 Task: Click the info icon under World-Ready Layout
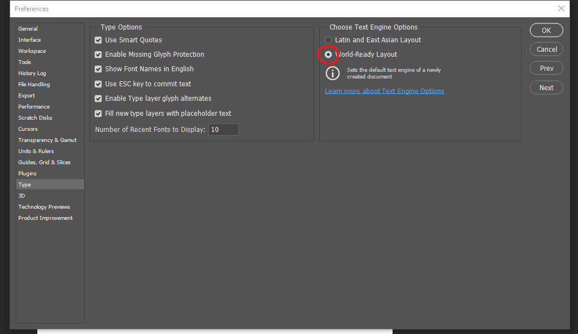point(332,73)
